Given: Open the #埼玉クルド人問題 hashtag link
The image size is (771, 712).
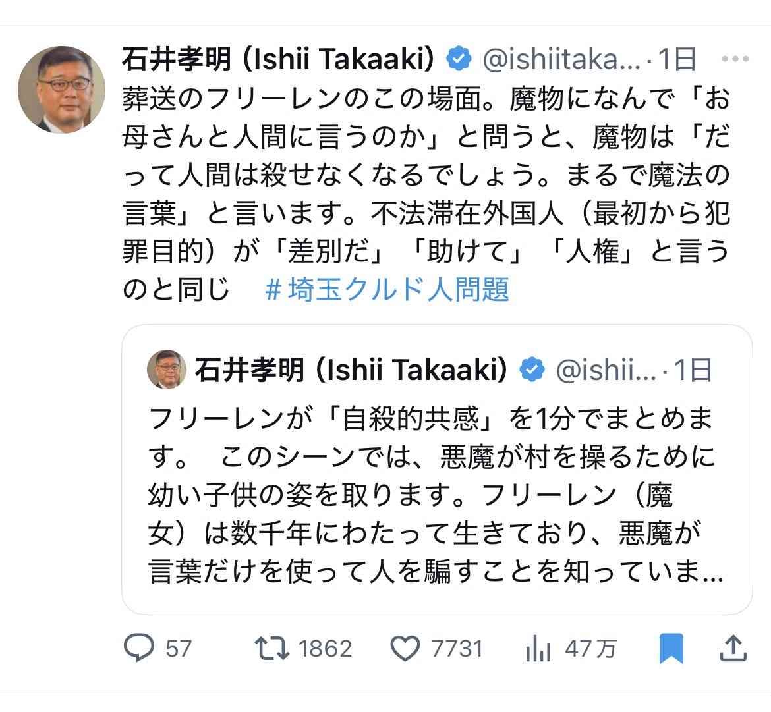Looking at the screenshot, I should click(x=387, y=288).
